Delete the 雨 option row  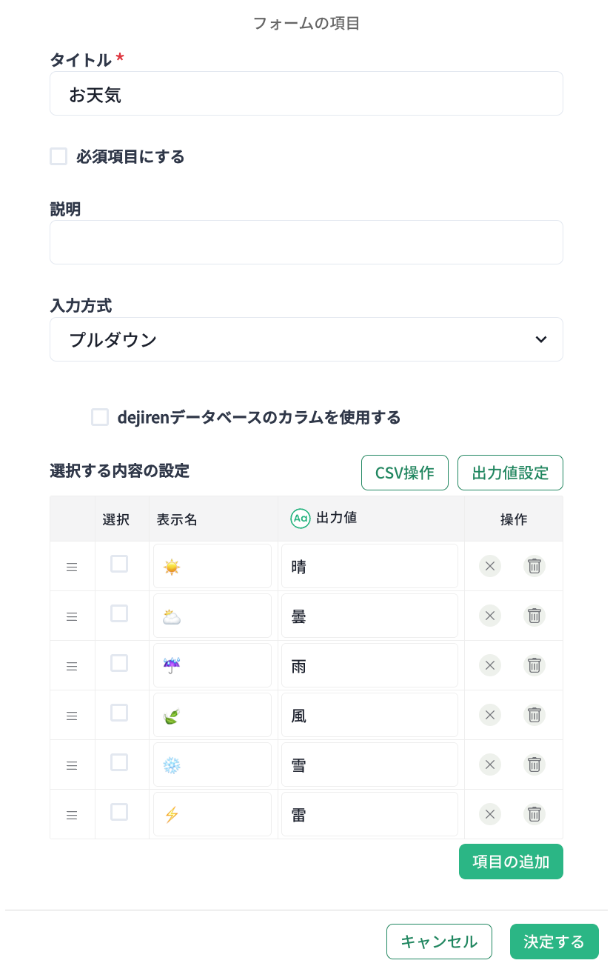534,665
